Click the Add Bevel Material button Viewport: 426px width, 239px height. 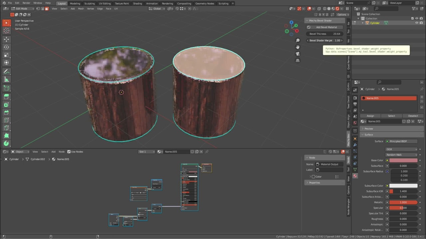click(x=326, y=27)
